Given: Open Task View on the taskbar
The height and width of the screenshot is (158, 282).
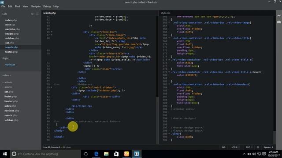Looking at the screenshot, I should tap(86, 154).
